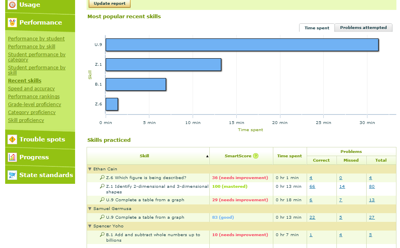Viewport: 400px width, 248px height.
Task: Switch to the Problems attempted tab
Action: point(363,27)
